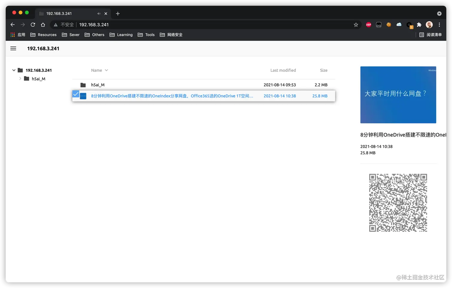Sort by the Size column
Image resolution: width=452 pixels, height=288 pixels.
coord(324,70)
